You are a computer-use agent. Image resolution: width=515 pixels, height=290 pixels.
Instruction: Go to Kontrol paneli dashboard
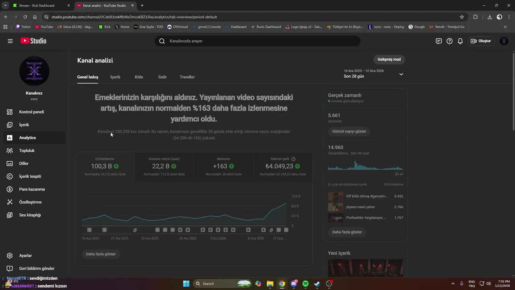point(34,112)
